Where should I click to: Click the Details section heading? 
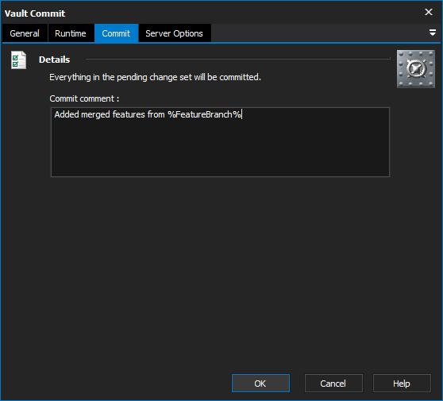54,60
